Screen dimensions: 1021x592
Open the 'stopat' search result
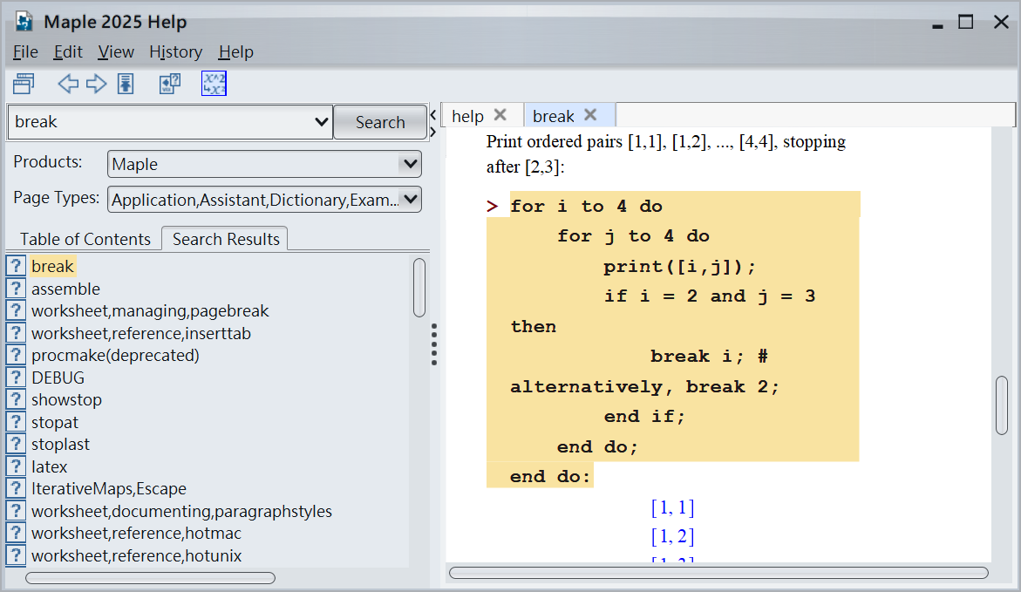[55, 422]
